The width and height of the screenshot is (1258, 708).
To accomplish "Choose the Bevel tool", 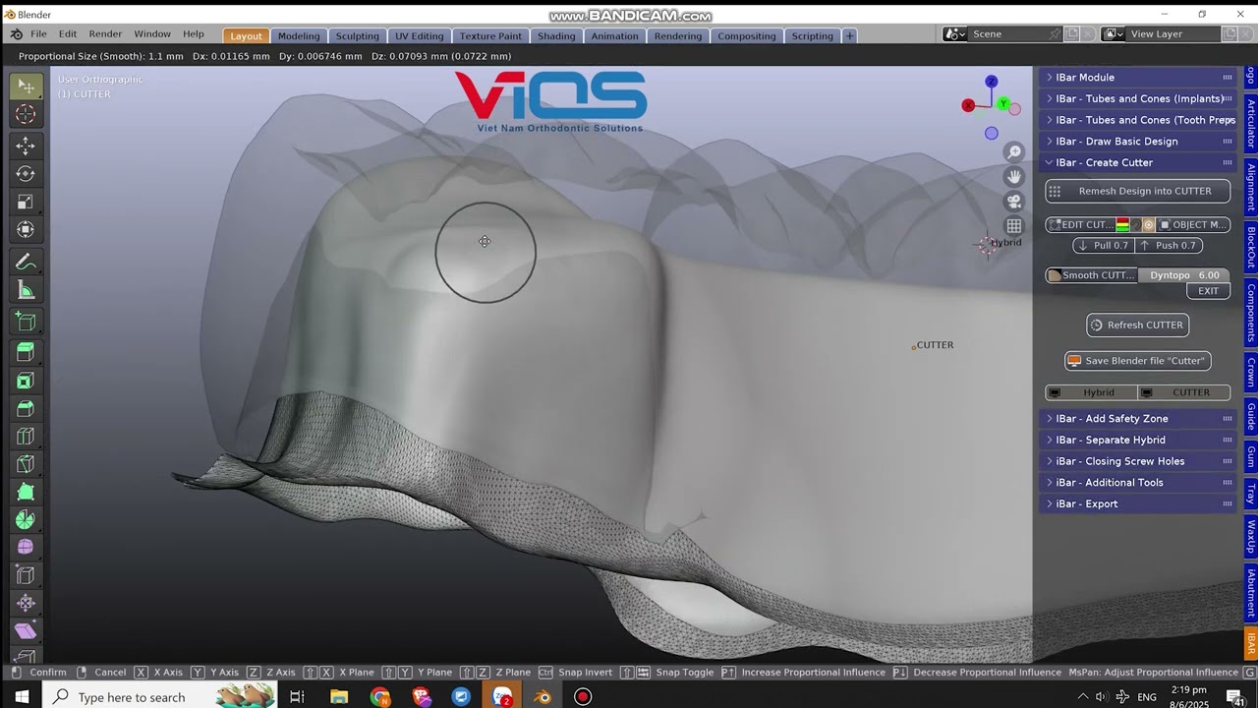I will [27, 408].
